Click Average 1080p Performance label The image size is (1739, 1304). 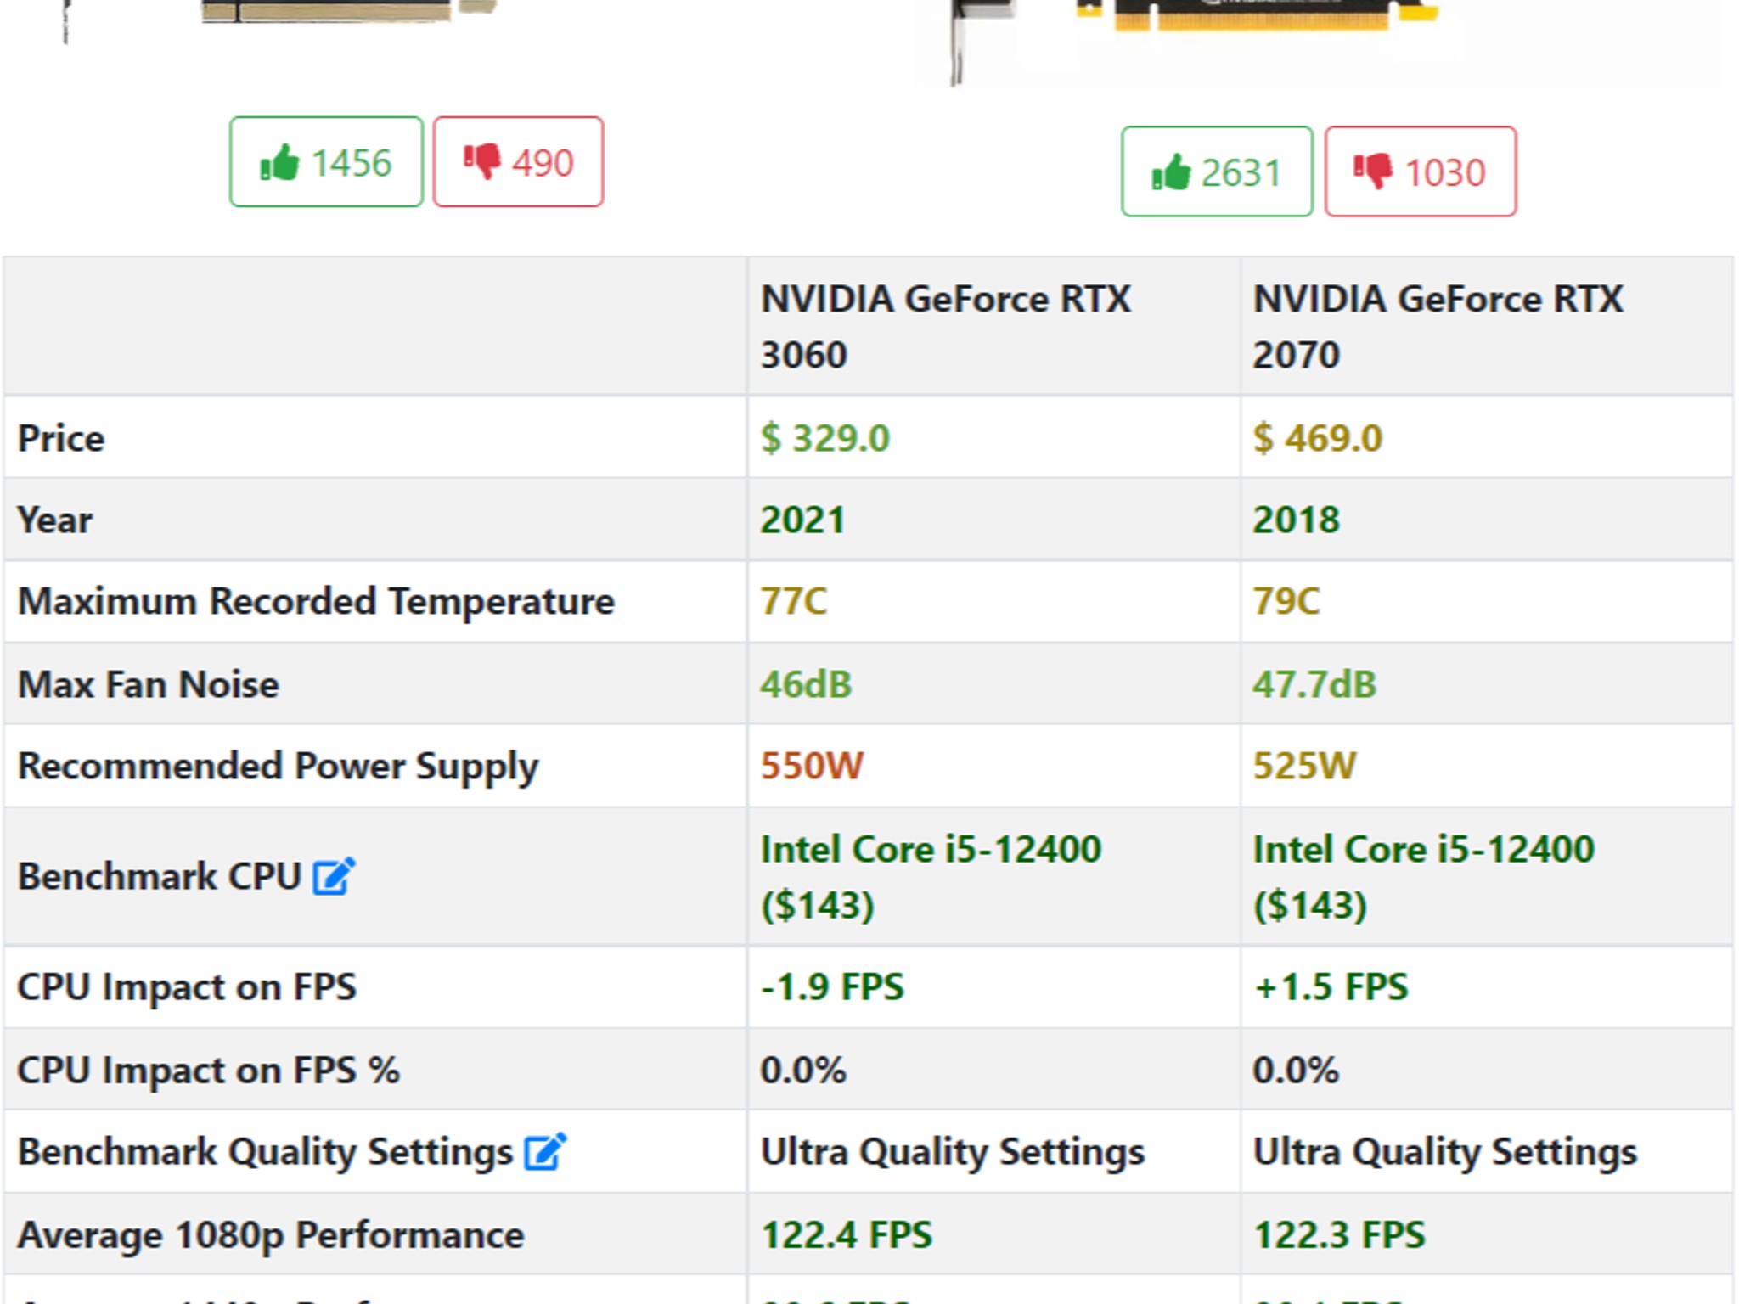click(271, 1235)
